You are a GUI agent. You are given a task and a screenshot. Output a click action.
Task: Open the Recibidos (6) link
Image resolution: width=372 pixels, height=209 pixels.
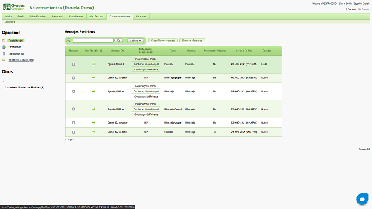16,41
